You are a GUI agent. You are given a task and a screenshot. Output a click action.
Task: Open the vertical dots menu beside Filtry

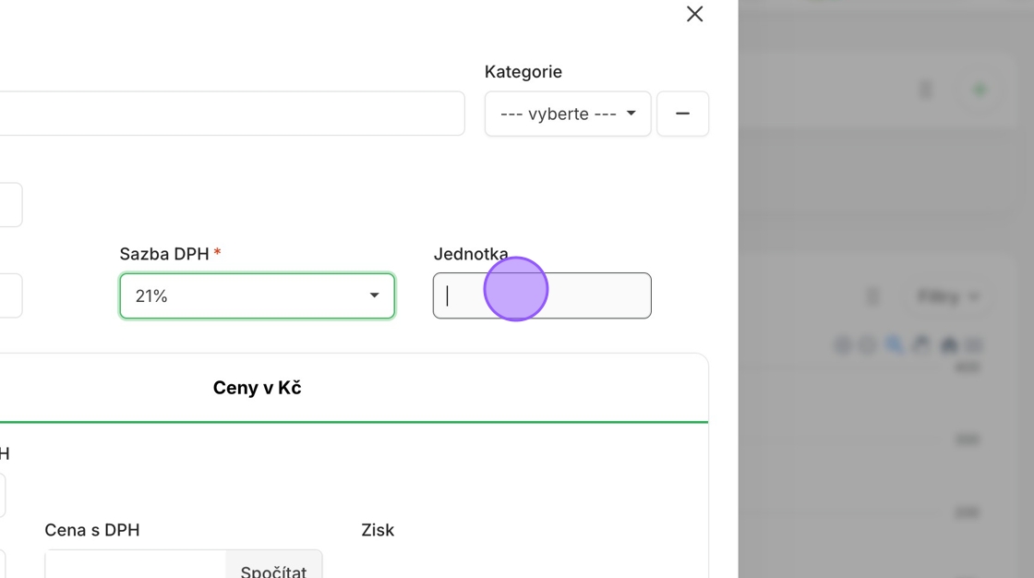[x=873, y=297]
